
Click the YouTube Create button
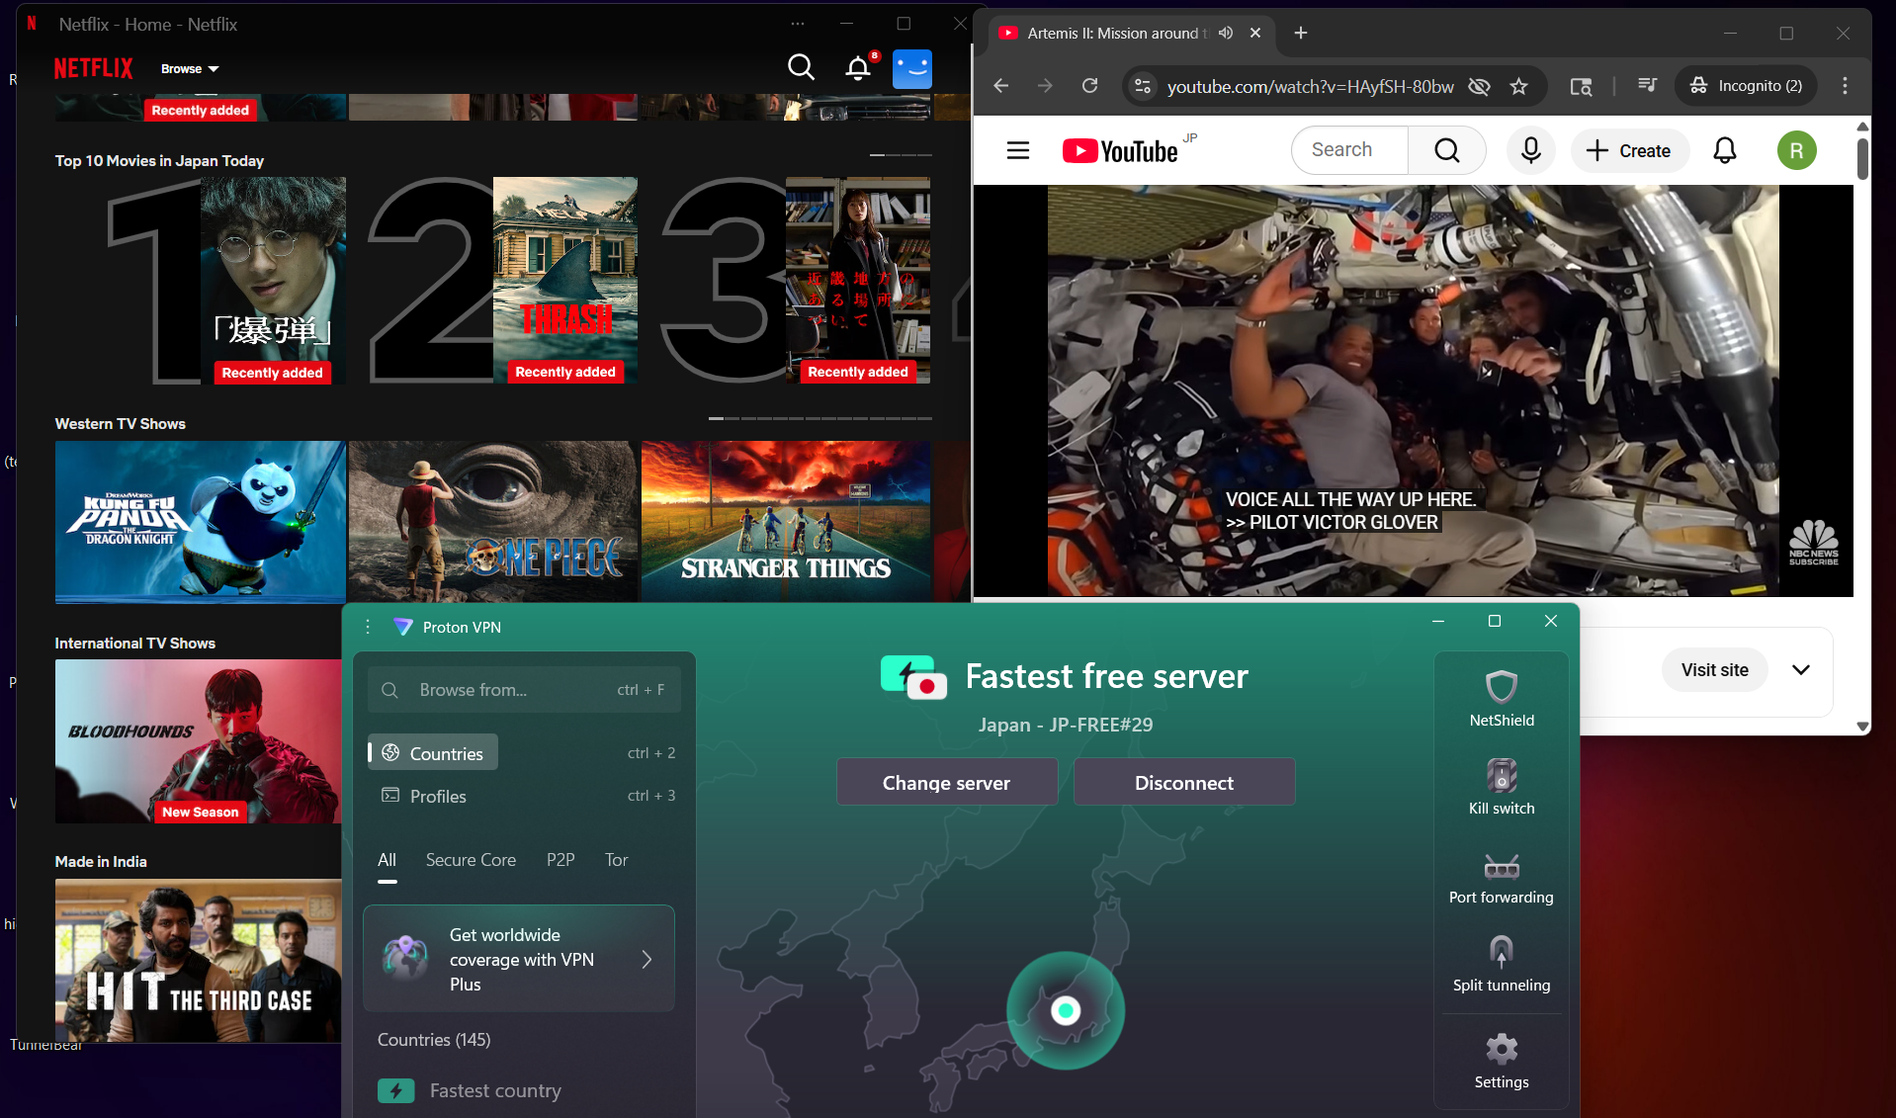(1629, 150)
